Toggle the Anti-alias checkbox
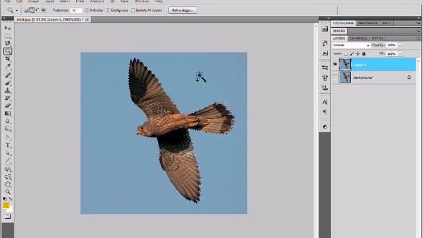 tap(87, 11)
